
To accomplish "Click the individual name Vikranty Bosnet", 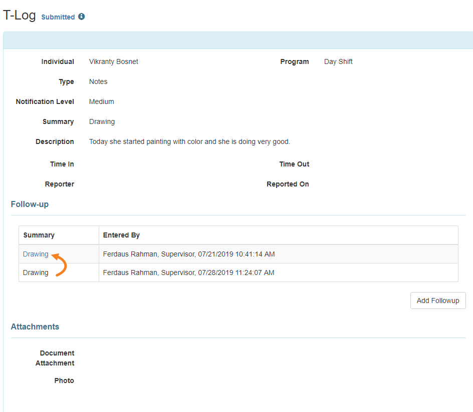I will pyautogui.click(x=113, y=61).
